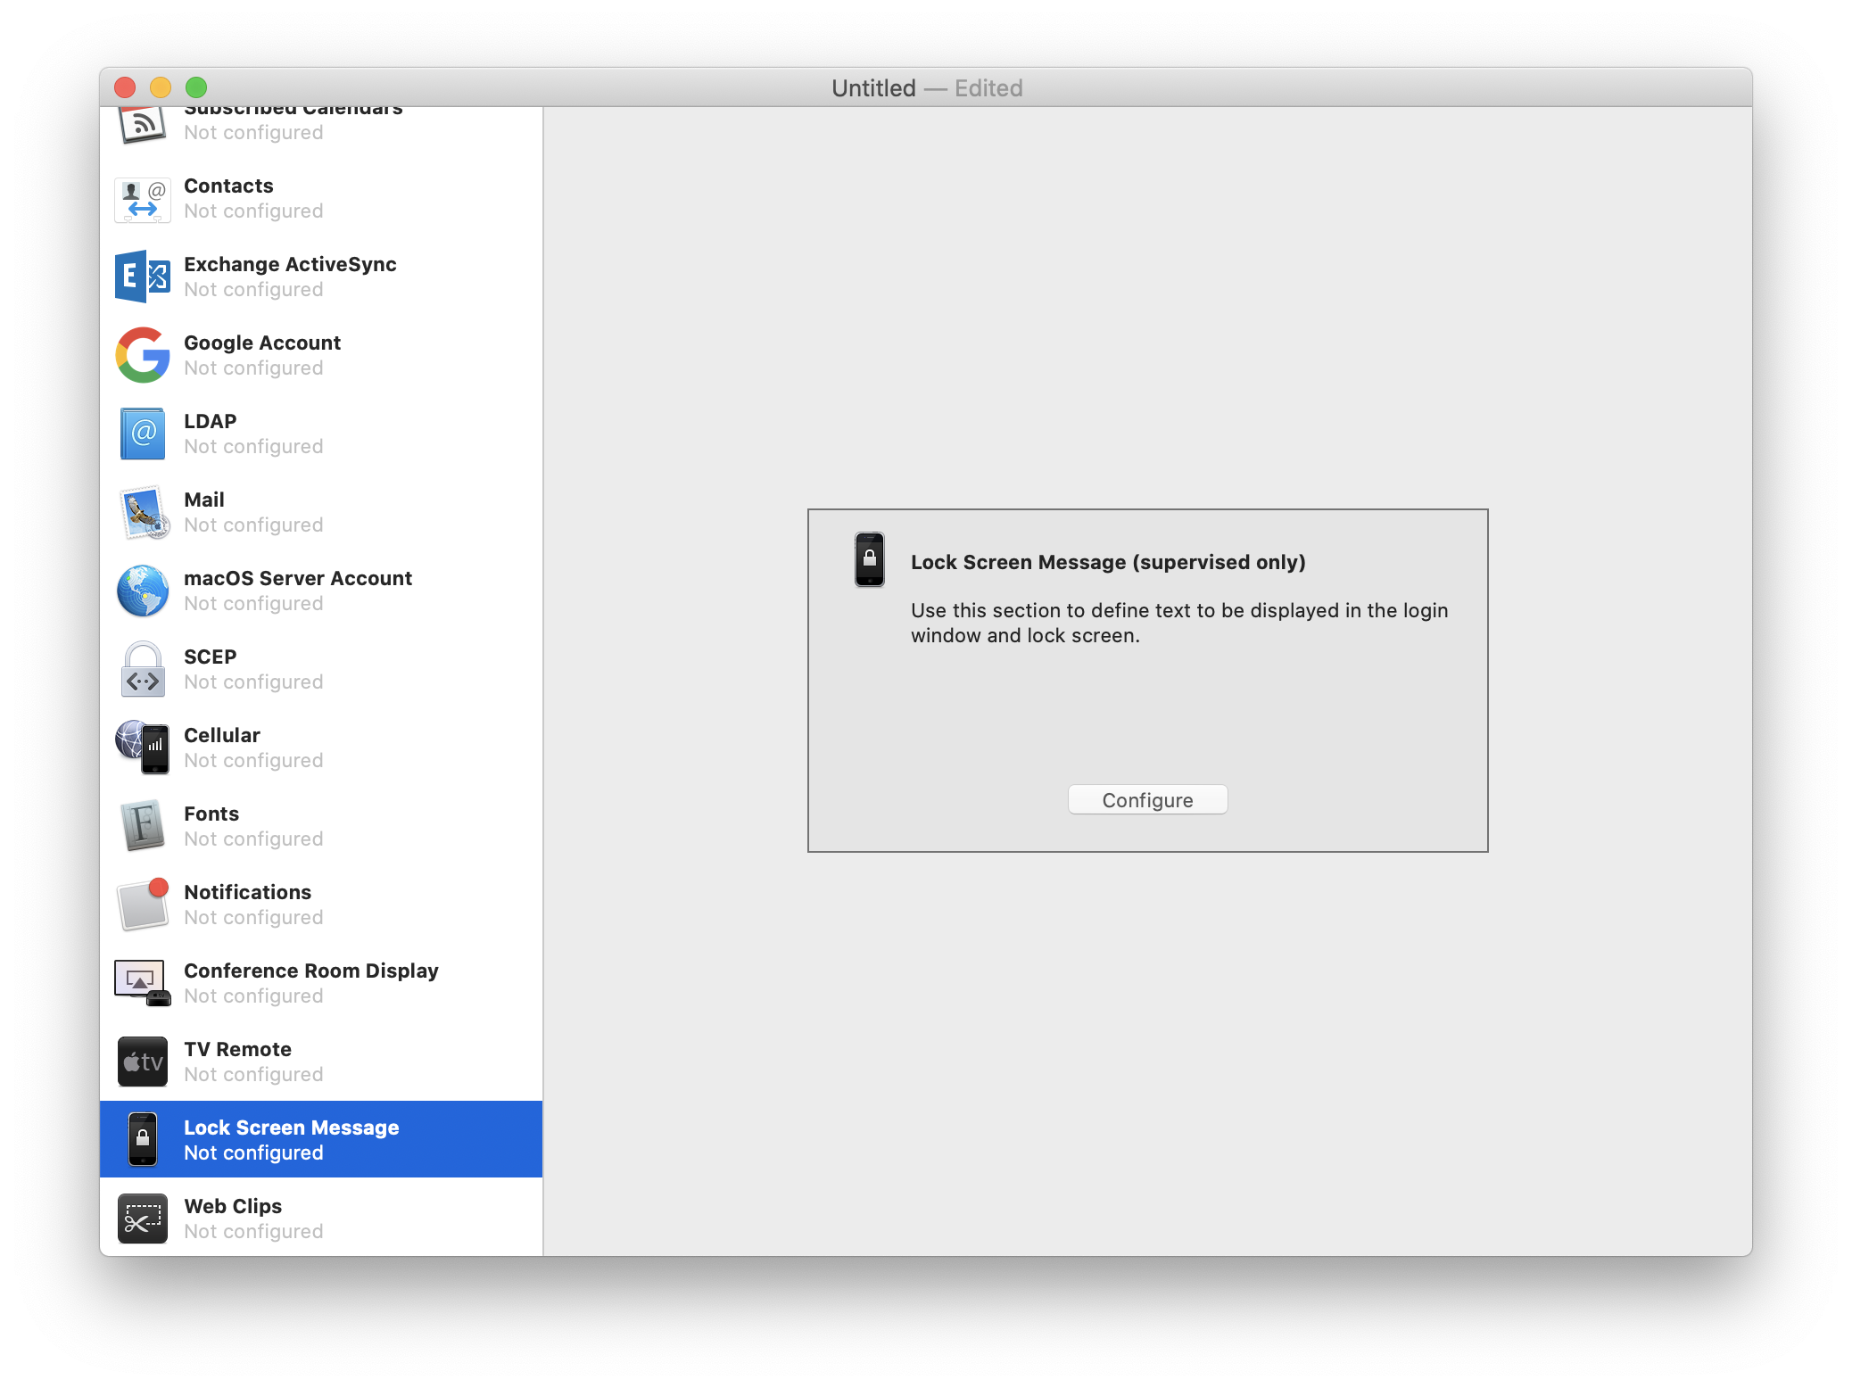
Task: Open the Mail payload icon
Action: click(x=143, y=512)
